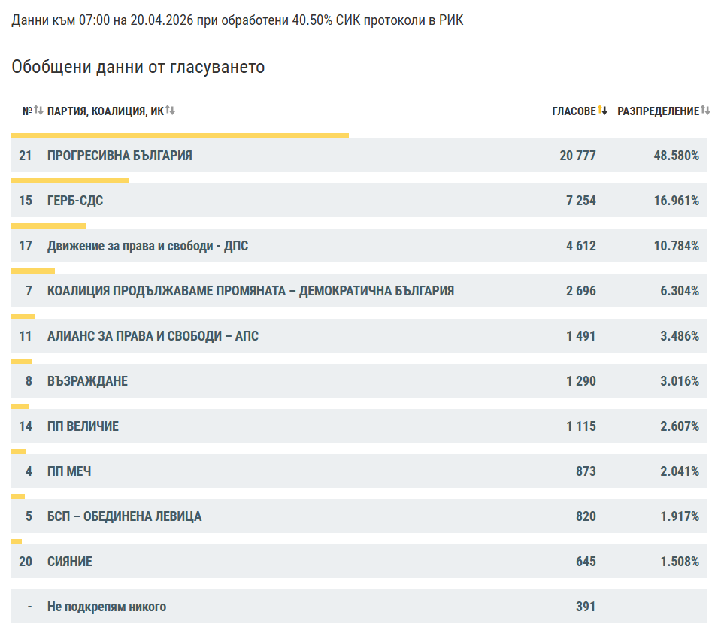Viewport: 718px width, 624px height.
Task: Click the СИЯНИЕ party name
Action: point(70,562)
